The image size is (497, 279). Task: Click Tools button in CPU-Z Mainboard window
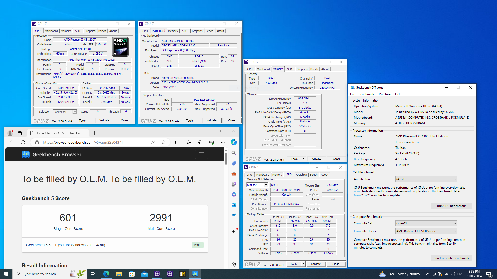(x=189, y=120)
